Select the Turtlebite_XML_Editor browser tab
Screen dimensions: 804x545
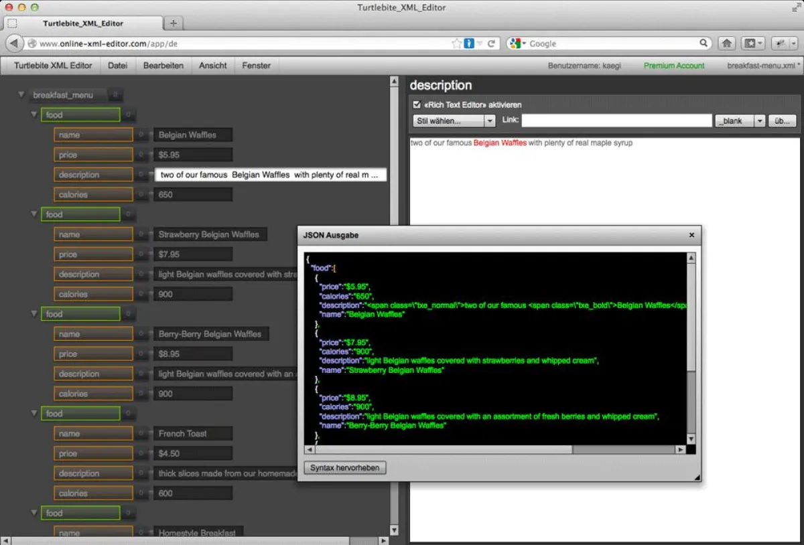click(x=84, y=23)
